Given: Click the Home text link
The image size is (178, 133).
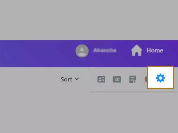Looking at the screenshot, I should (x=155, y=50).
